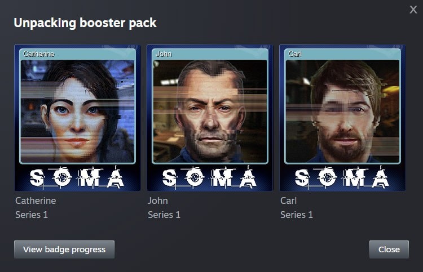Screen dimensions: 423x272
Task: Click the Carl name label below the card
Action: click(288, 200)
